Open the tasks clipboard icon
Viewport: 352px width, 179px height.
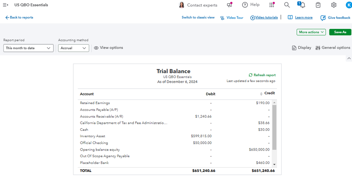[x=318, y=5]
